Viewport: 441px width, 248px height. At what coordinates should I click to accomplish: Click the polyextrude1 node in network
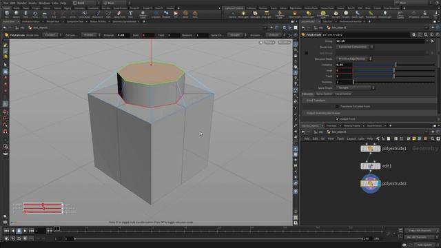tap(371, 149)
